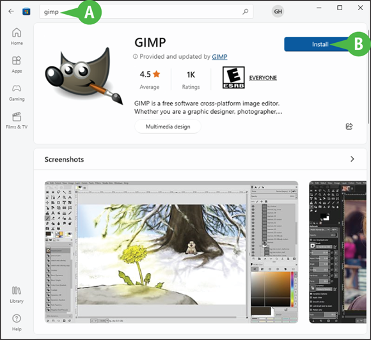Viewport: 371px width, 340px height.
Task: Click the 4.5 average star rating
Action: (150, 80)
